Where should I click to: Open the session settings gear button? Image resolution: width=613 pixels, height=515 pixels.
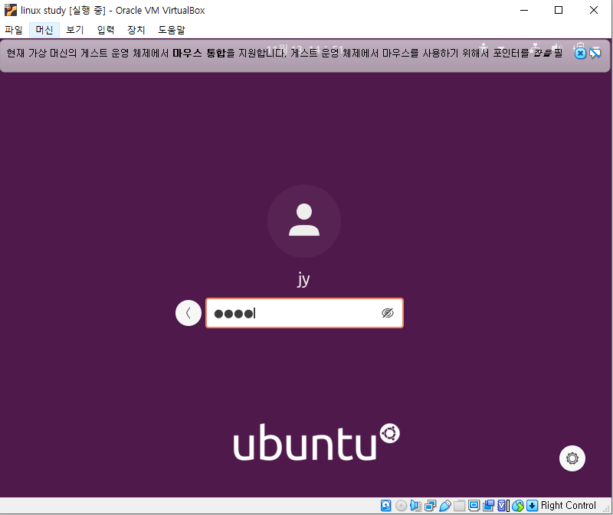[572, 458]
